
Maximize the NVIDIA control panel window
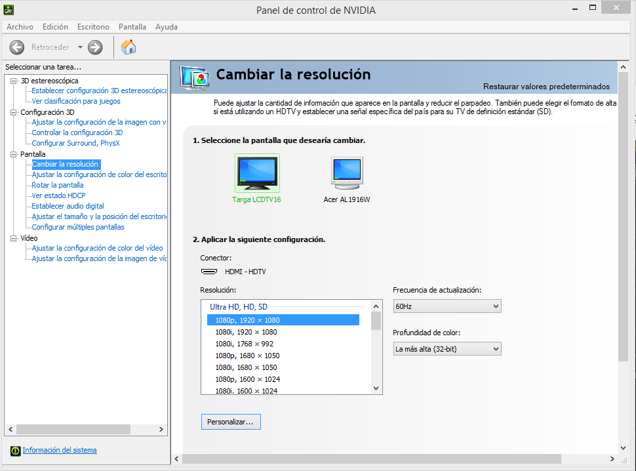(x=593, y=8)
